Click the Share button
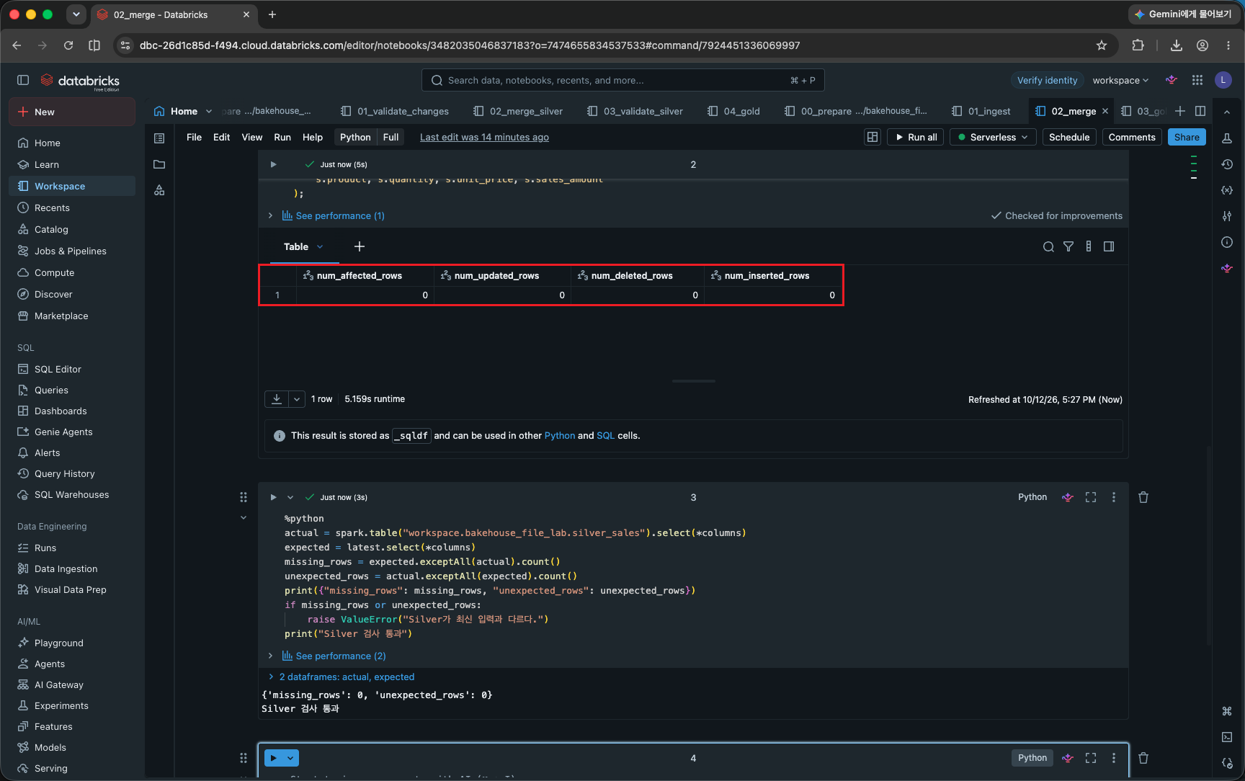Screen dimensions: 1245x781 [x=1187, y=137]
